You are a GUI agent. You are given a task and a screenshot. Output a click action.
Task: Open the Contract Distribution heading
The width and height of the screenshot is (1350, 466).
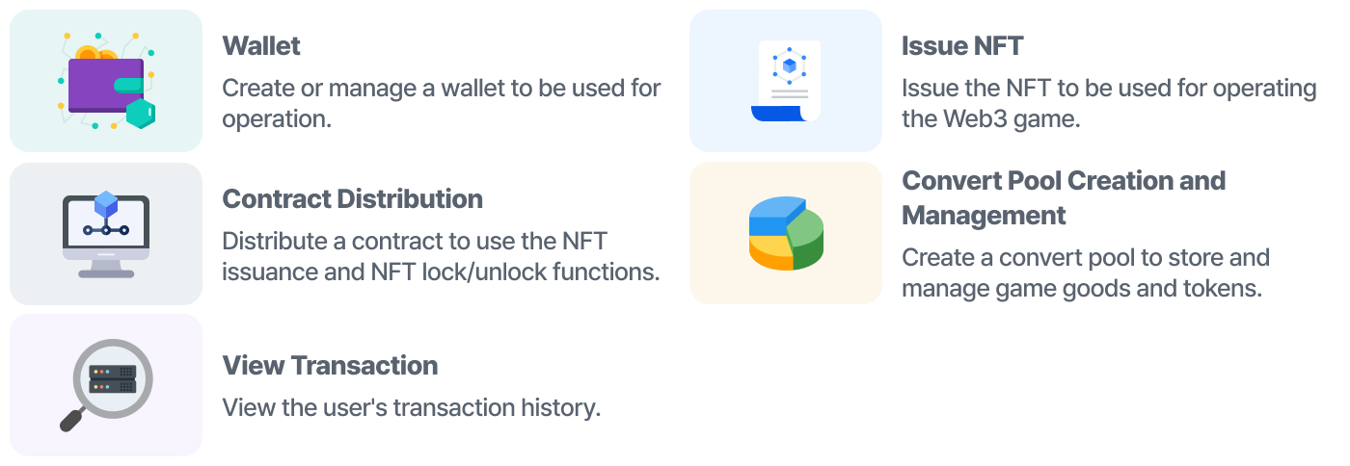point(353,198)
